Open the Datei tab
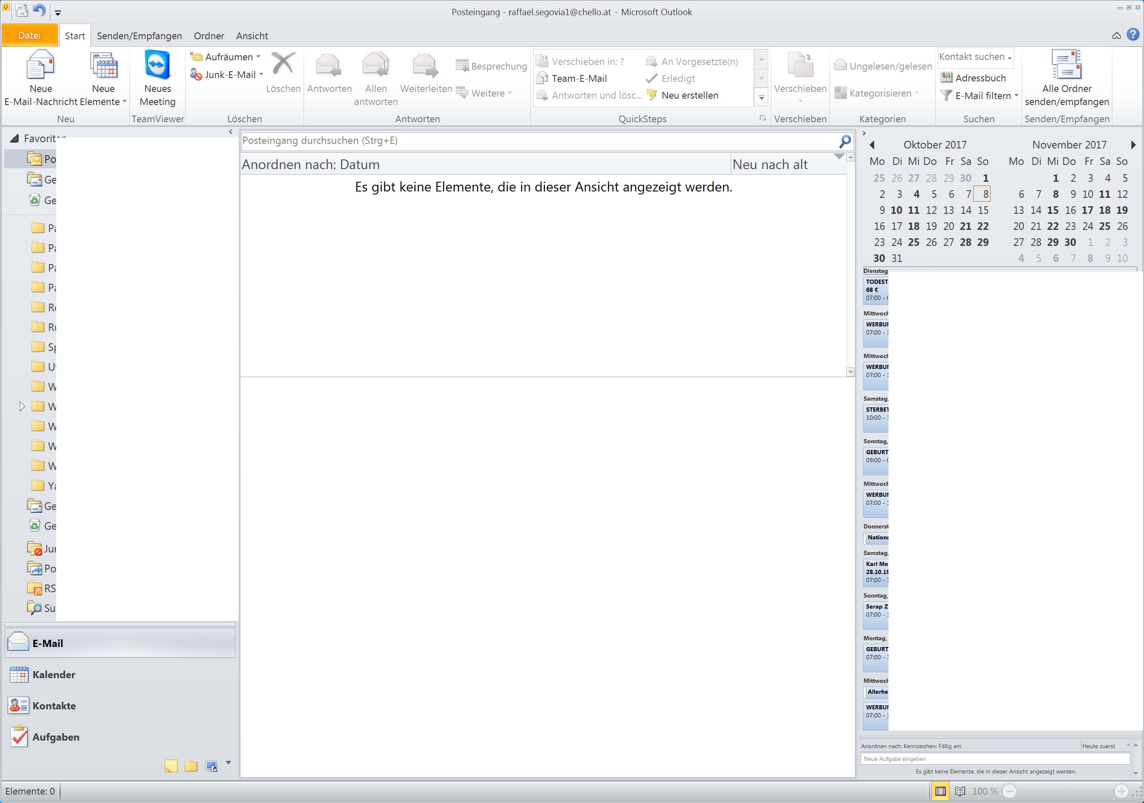 coord(30,36)
